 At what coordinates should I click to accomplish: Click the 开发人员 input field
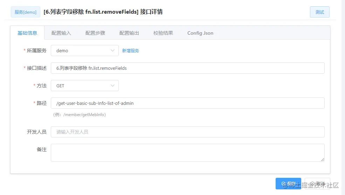(x=188, y=132)
